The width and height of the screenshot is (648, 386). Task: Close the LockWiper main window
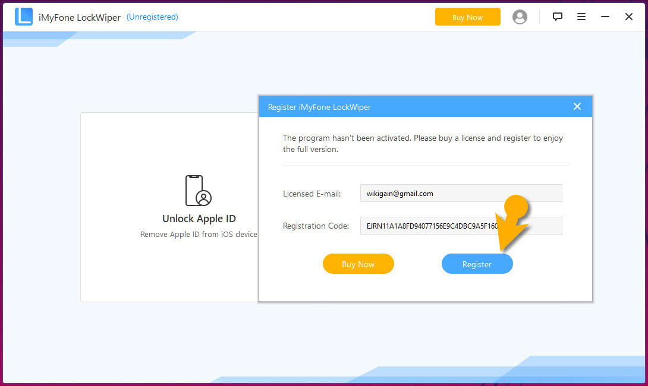point(628,17)
